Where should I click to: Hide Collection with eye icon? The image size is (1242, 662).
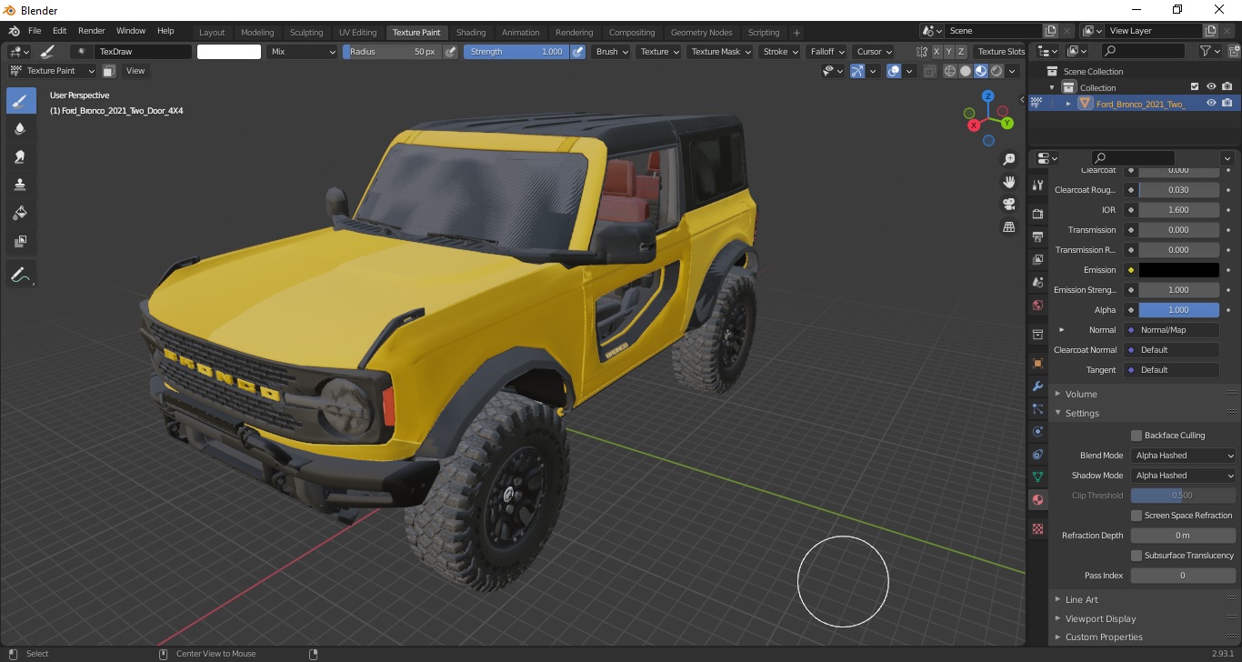click(x=1211, y=87)
